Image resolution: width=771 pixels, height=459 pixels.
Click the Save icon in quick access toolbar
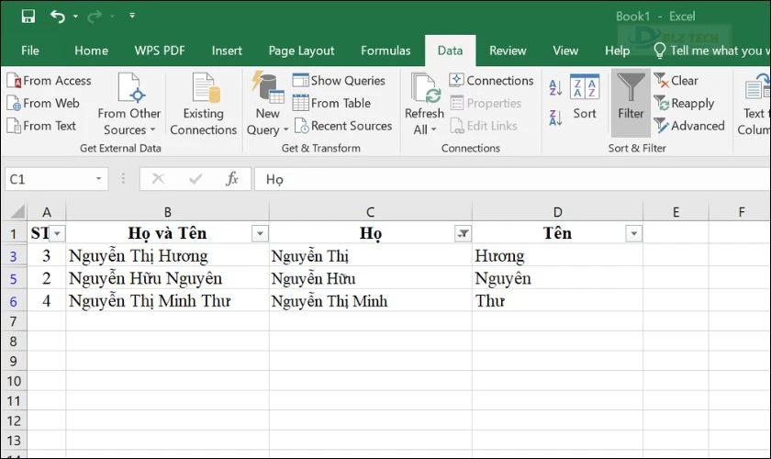point(28,17)
